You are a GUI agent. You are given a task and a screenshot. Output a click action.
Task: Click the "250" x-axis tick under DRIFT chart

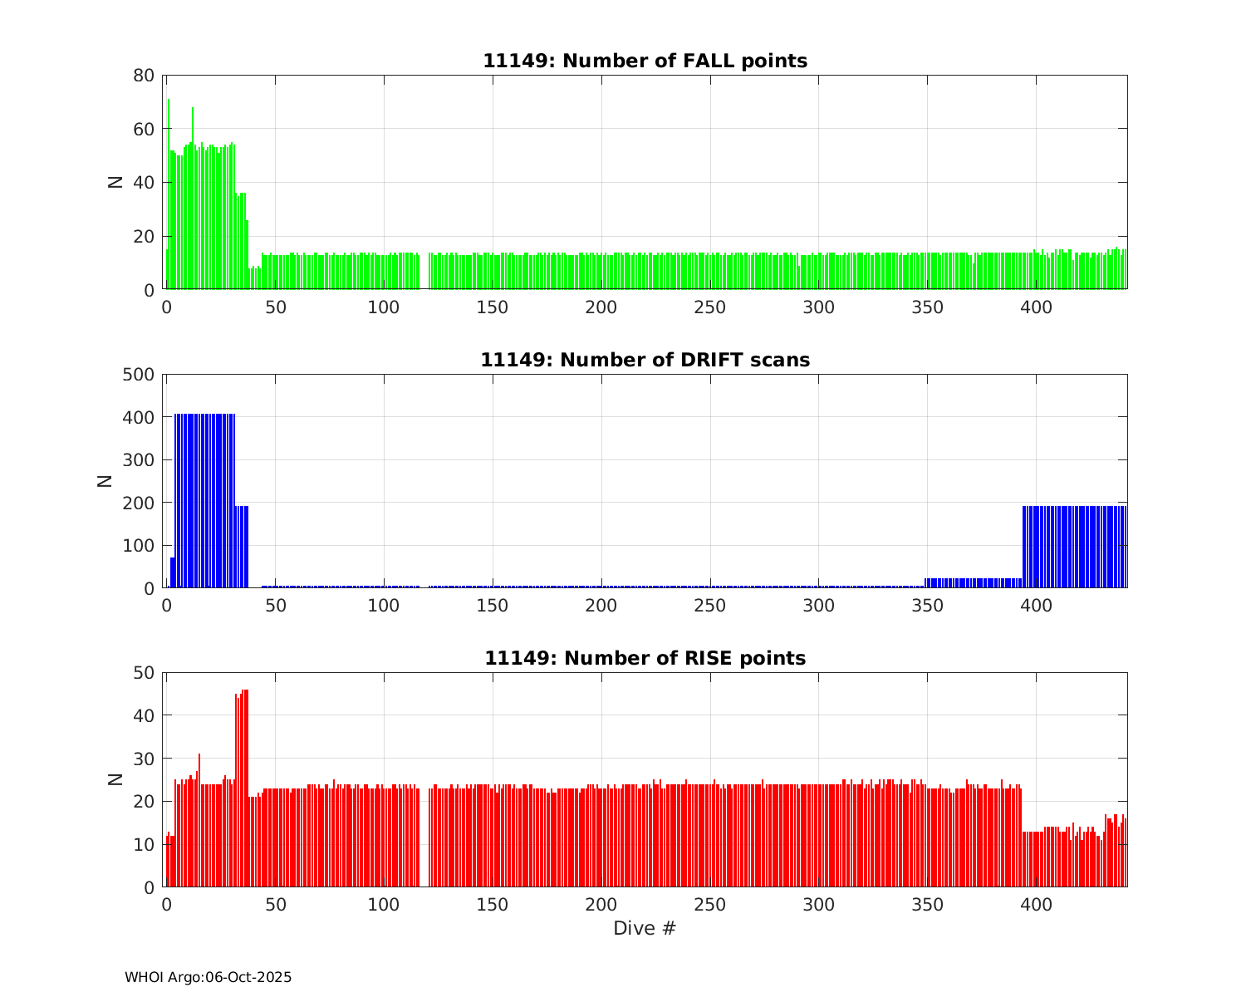point(710,606)
